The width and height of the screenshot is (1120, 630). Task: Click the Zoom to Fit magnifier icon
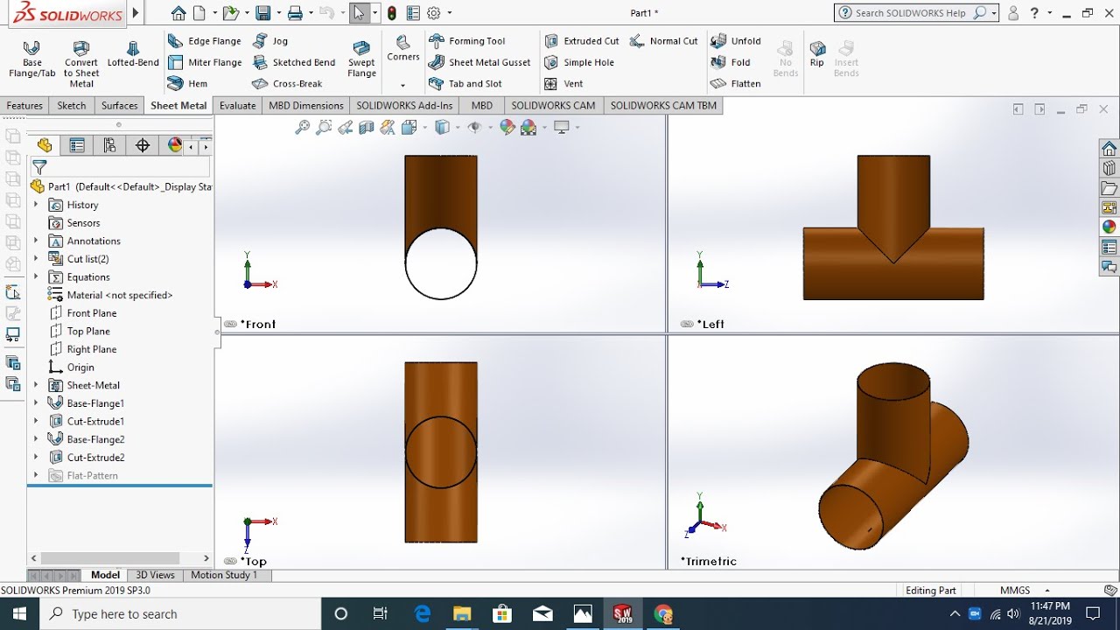click(x=302, y=128)
